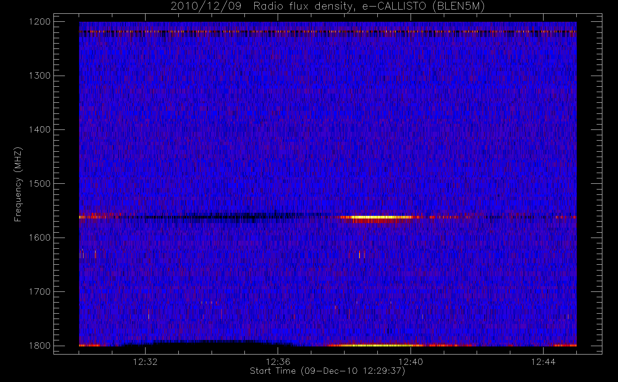Click the 1300 frequency tick label

(40, 76)
